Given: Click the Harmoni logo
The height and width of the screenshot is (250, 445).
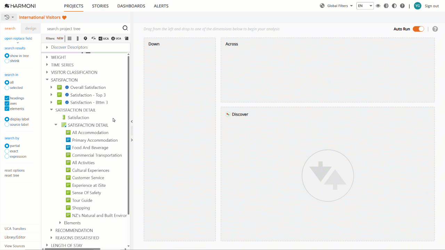Looking at the screenshot, I should [20, 6].
